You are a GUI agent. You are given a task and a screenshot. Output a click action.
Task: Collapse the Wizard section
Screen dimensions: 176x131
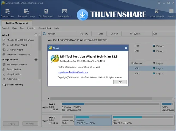(x=36, y=35)
